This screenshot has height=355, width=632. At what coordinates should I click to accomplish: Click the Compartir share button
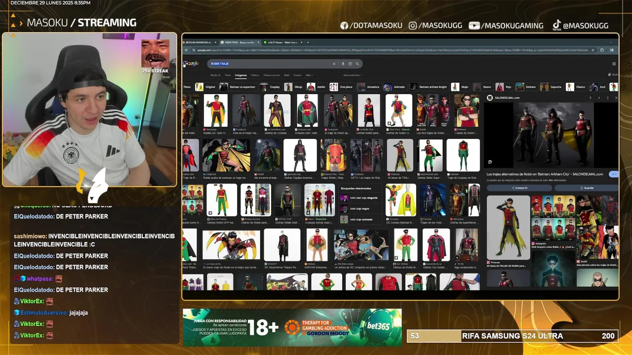pos(519,188)
